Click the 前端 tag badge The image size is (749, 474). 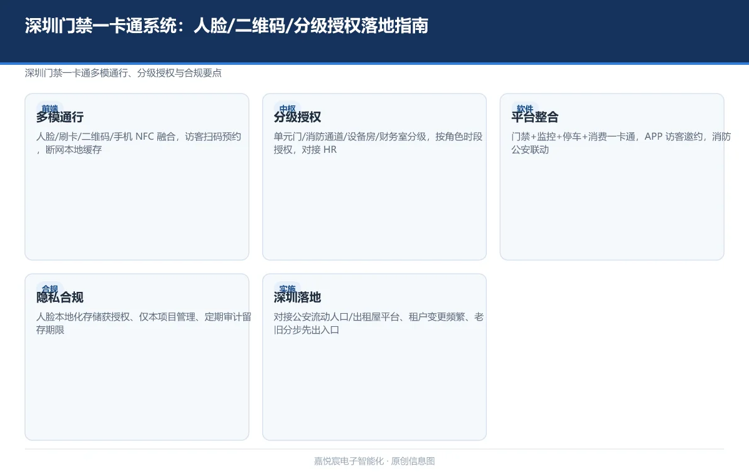(50, 108)
